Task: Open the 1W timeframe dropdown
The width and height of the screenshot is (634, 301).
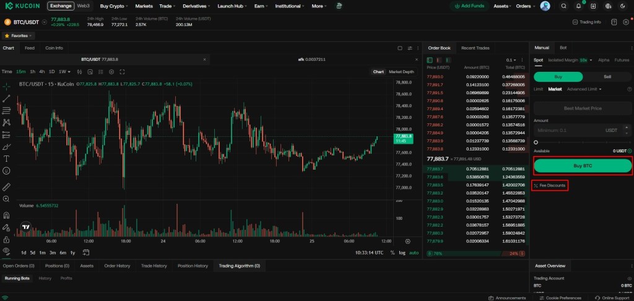Action: pos(64,72)
